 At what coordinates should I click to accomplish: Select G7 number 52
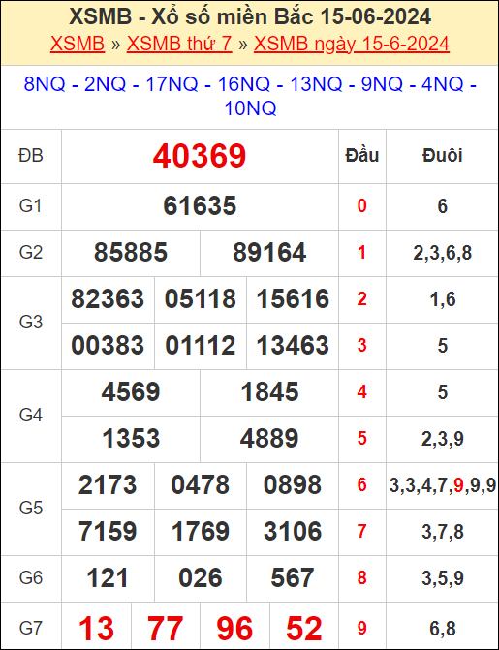coord(303,629)
